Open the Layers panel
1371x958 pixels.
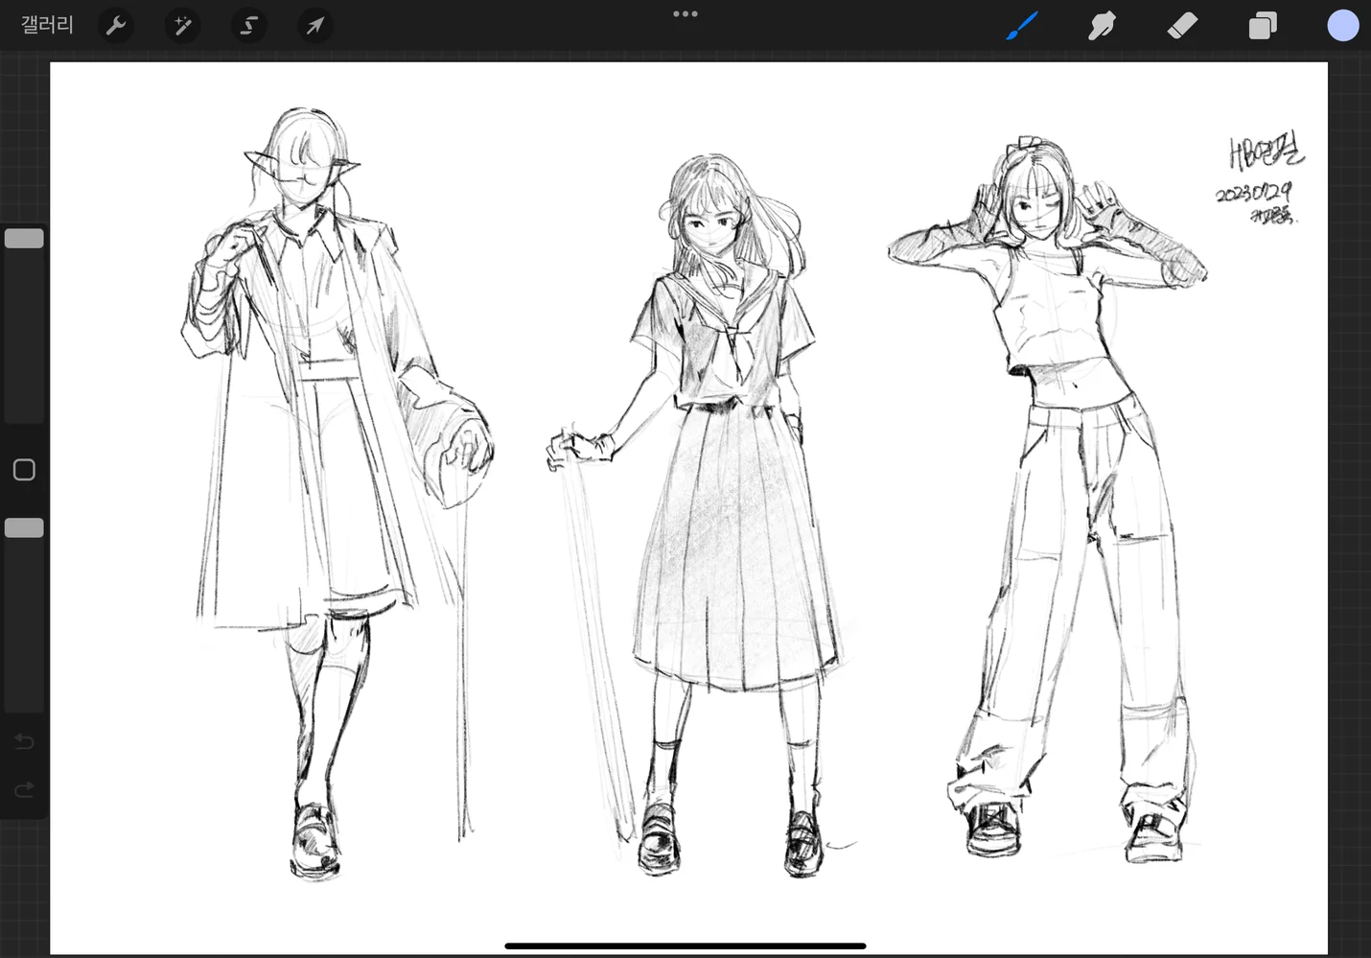tap(1263, 26)
